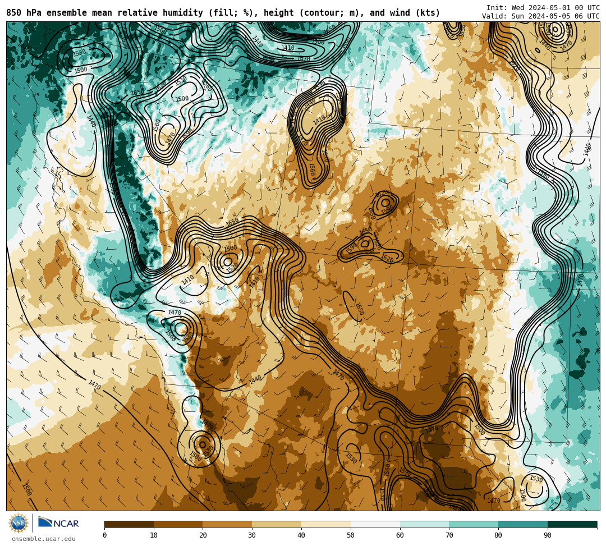Click colorbar tick label '10'
606x546 pixels.
[154, 535]
